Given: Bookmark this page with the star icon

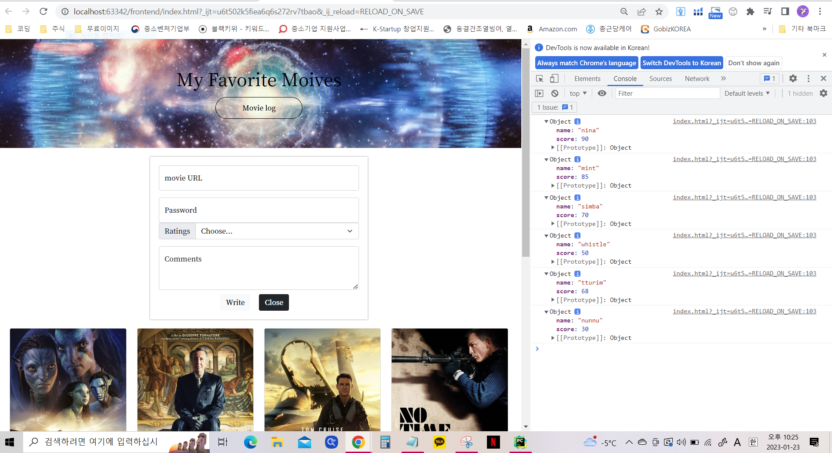Looking at the screenshot, I should [x=659, y=12].
